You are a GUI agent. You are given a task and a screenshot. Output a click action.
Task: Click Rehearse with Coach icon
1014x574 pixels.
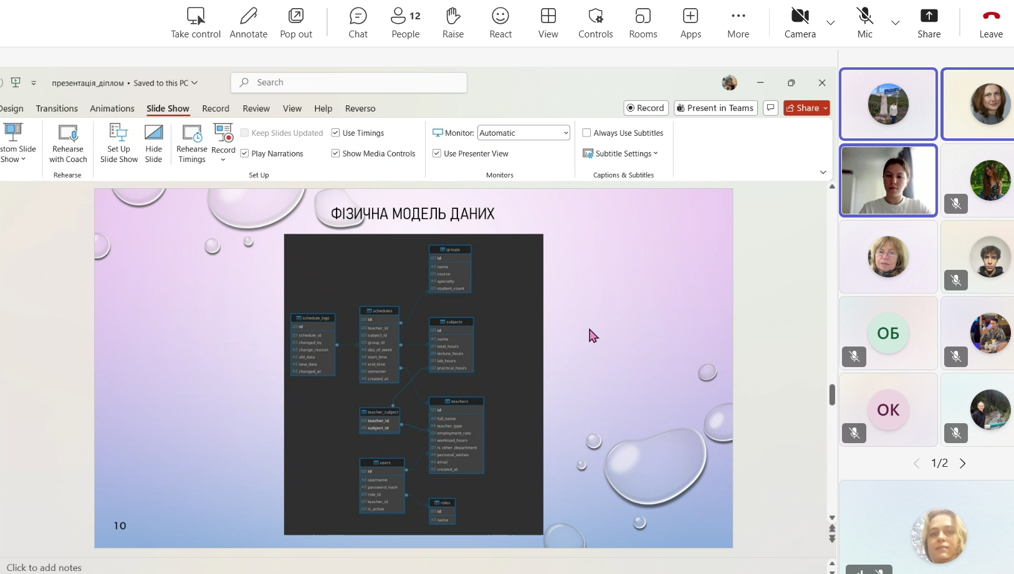click(x=68, y=143)
